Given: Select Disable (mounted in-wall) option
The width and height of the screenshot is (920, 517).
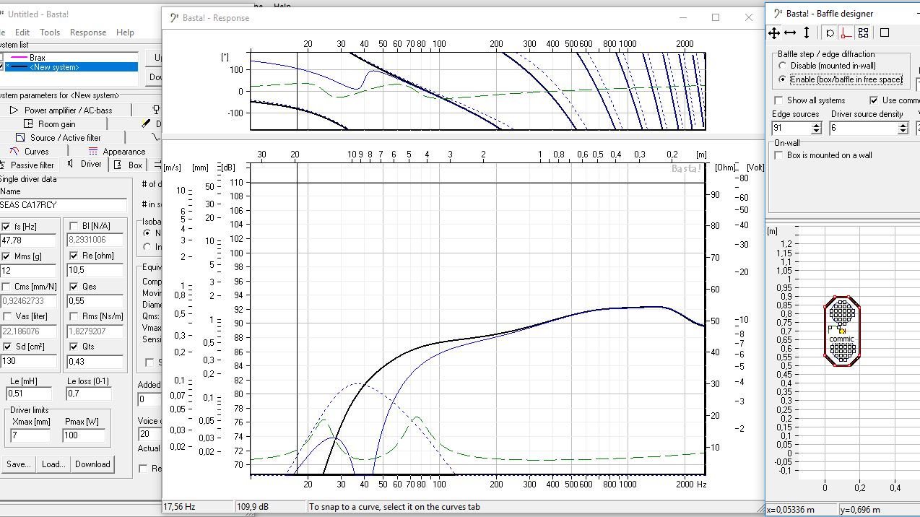Looking at the screenshot, I should 782,66.
